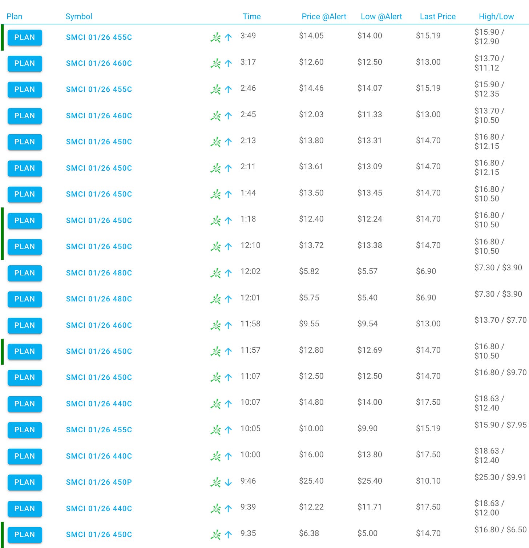
Task: Select the High/Low value $13.70 / $7.70
Action: [501, 320]
